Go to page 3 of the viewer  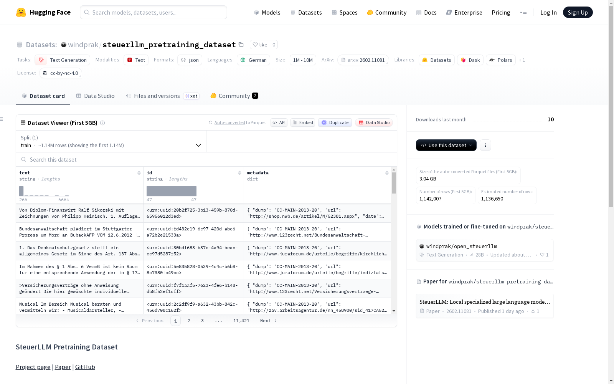[202, 321]
